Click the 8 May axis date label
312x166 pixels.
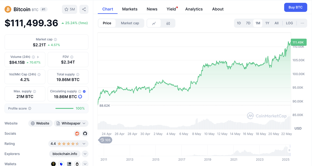pyautogui.click(x=197, y=134)
